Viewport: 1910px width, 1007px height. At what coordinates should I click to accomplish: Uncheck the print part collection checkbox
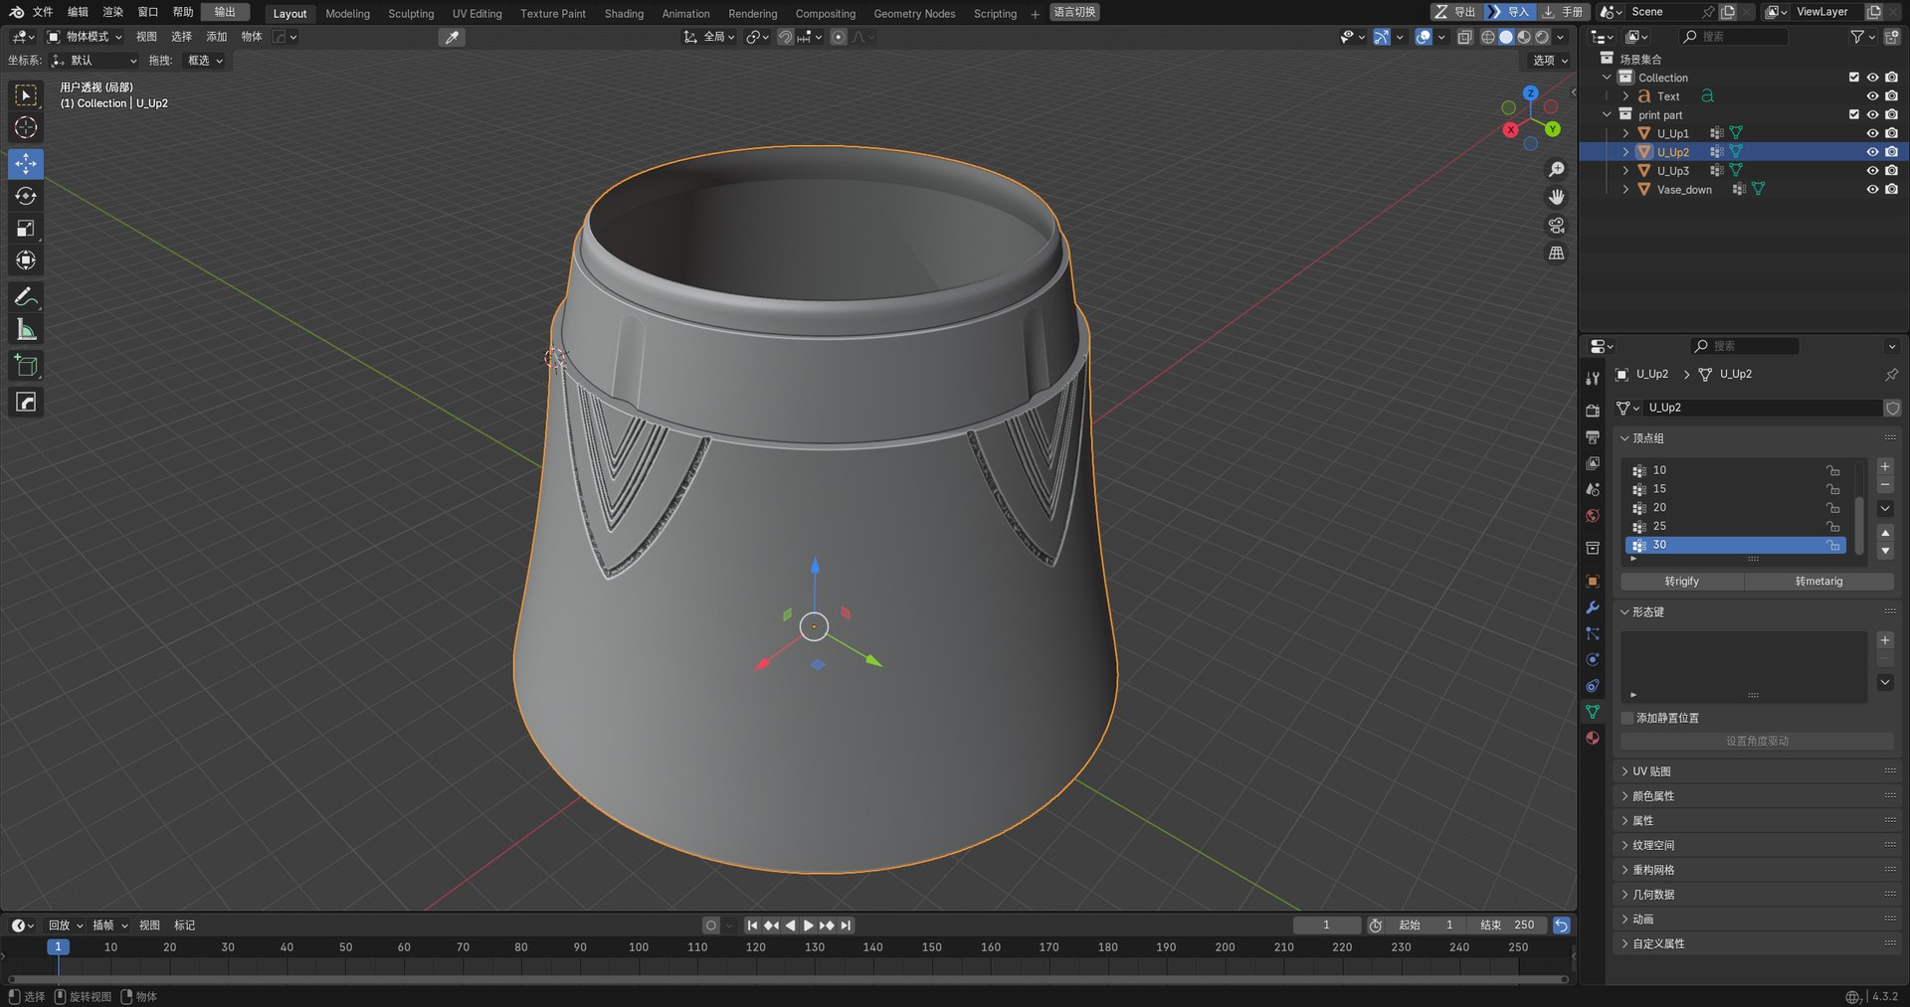(1854, 114)
